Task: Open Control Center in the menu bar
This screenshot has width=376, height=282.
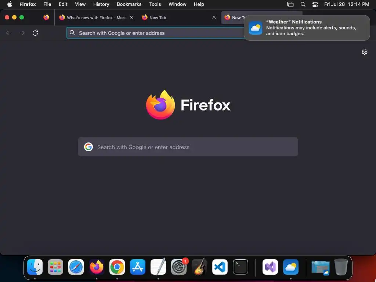Action: [x=315, y=4]
